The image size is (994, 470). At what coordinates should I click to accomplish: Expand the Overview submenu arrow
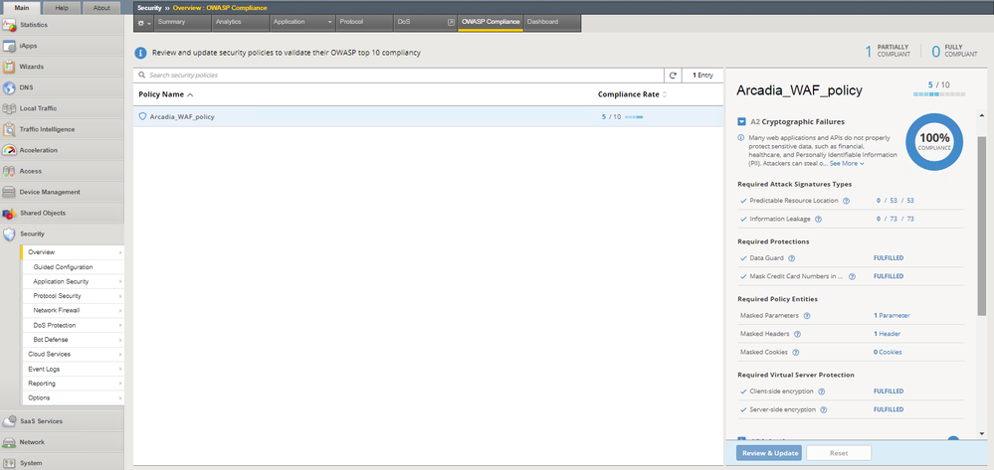[x=119, y=252]
